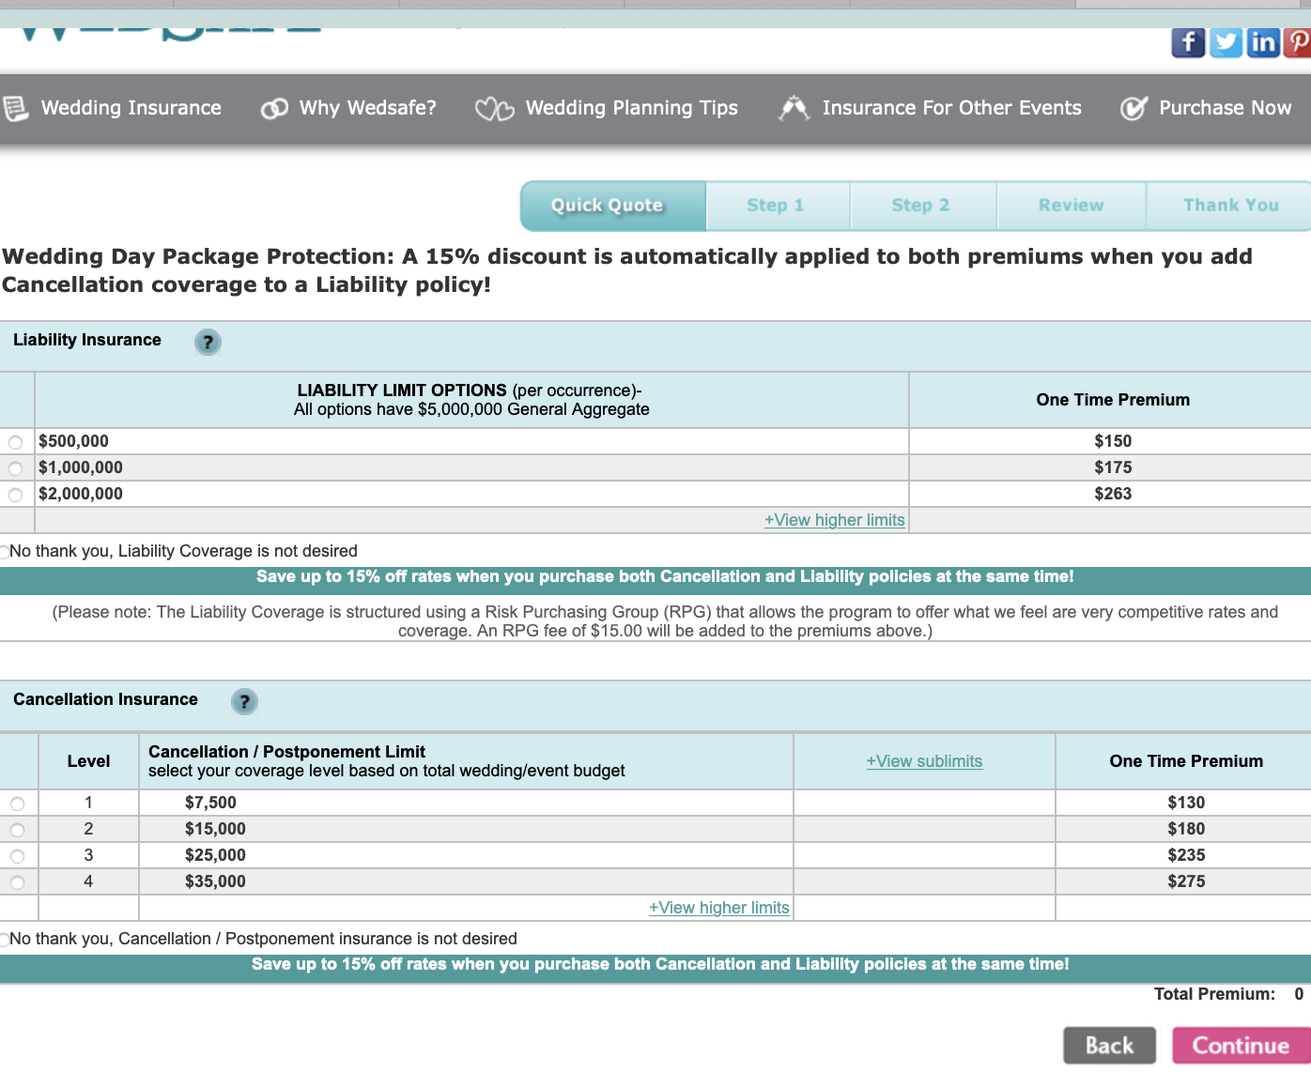Select Level 1 $7,500 cancellation radio button

[17, 804]
